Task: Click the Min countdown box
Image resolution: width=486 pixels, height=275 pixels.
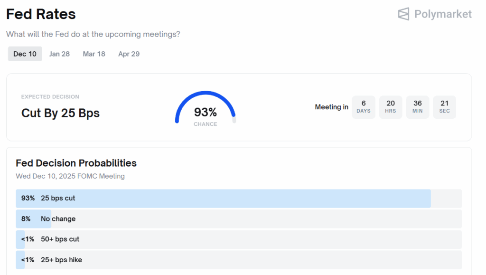Action: (418, 107)
